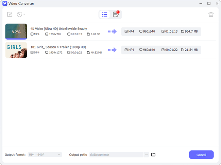The width and height of the screenshot is (221, 165).
Task: Click the source 1434x1072 resolution text
Action: pos(56,53)
